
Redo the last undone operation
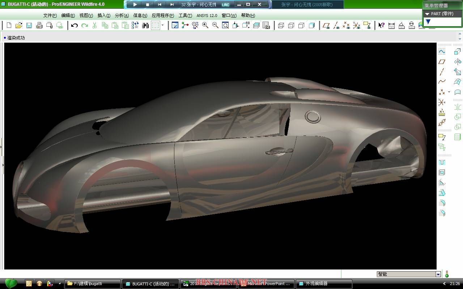(x=85, y=25)
